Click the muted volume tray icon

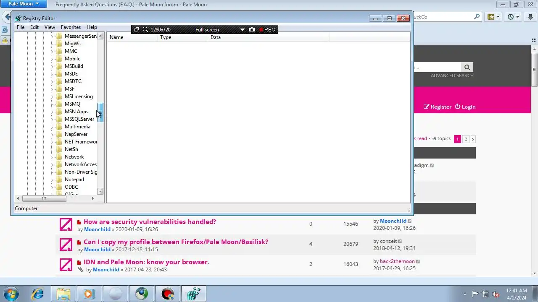coord(495,294)
